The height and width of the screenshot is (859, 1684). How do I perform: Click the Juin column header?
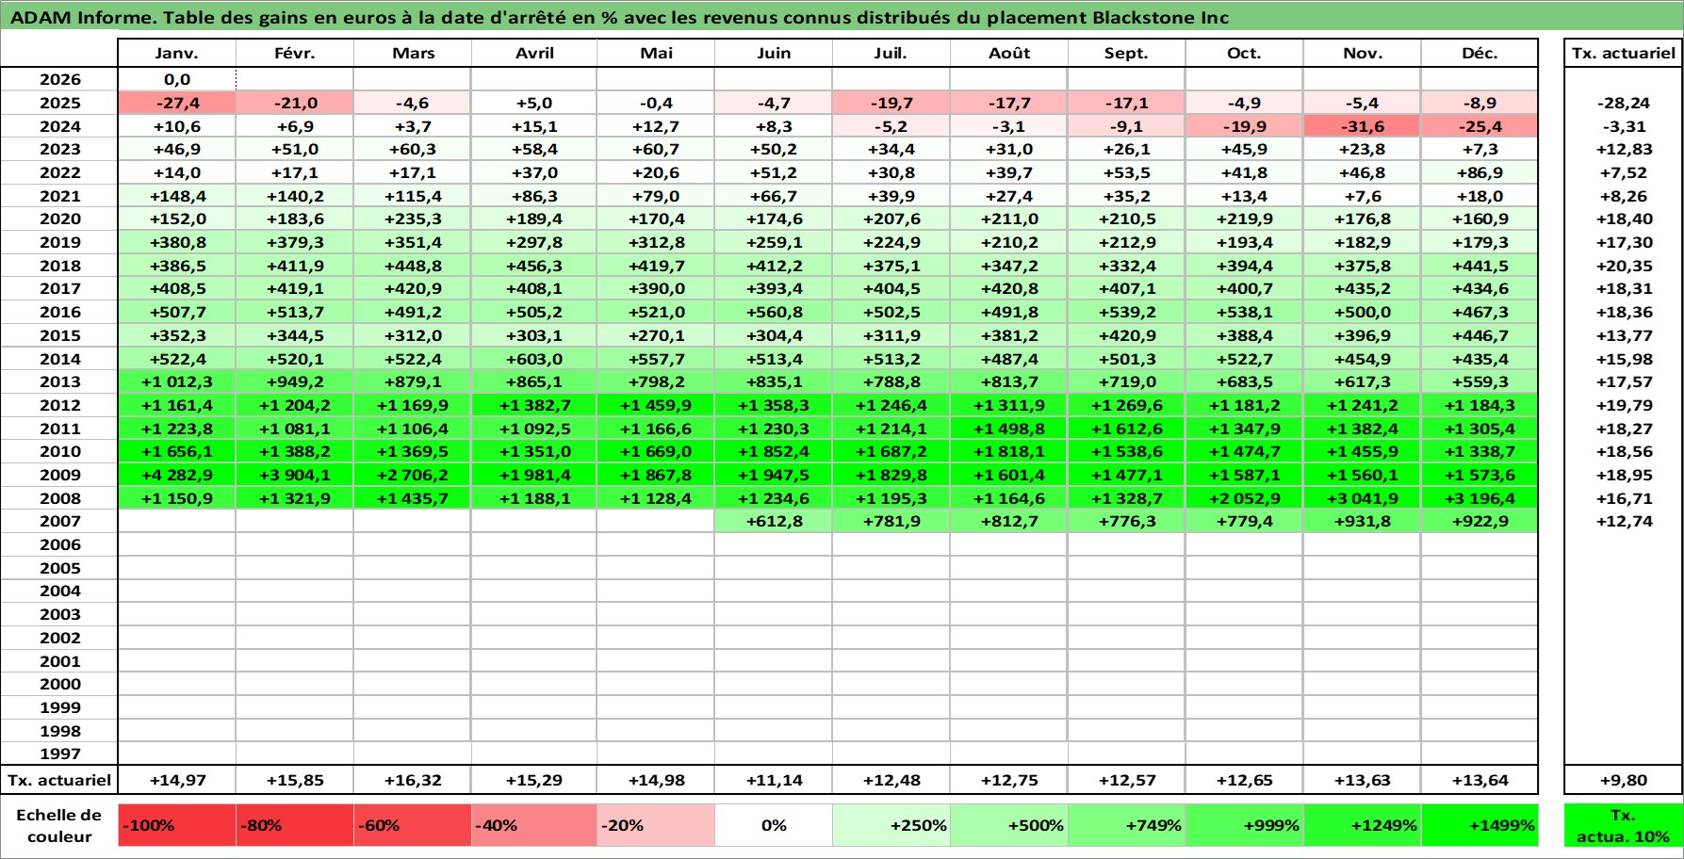(774, 54)
